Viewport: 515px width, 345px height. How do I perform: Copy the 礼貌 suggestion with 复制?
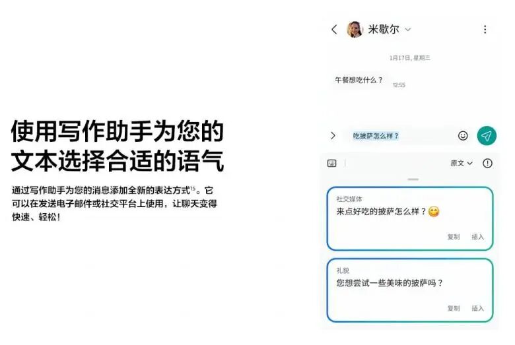pos(453,308)
